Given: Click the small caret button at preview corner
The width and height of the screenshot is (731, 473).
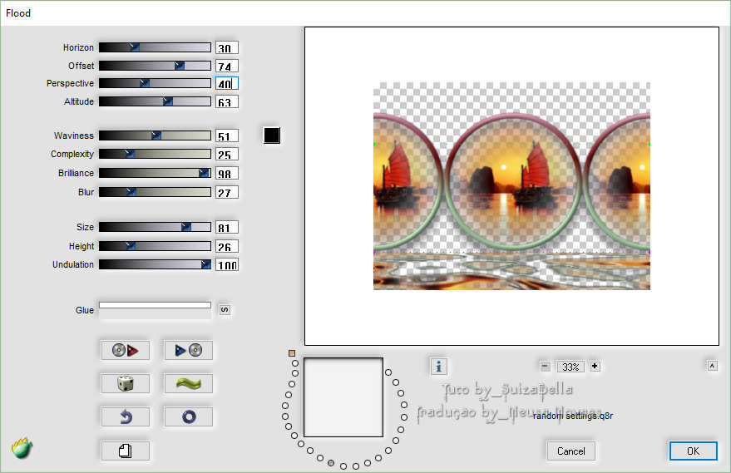Looking at the screenshot, I should click(x=712, y=367).
